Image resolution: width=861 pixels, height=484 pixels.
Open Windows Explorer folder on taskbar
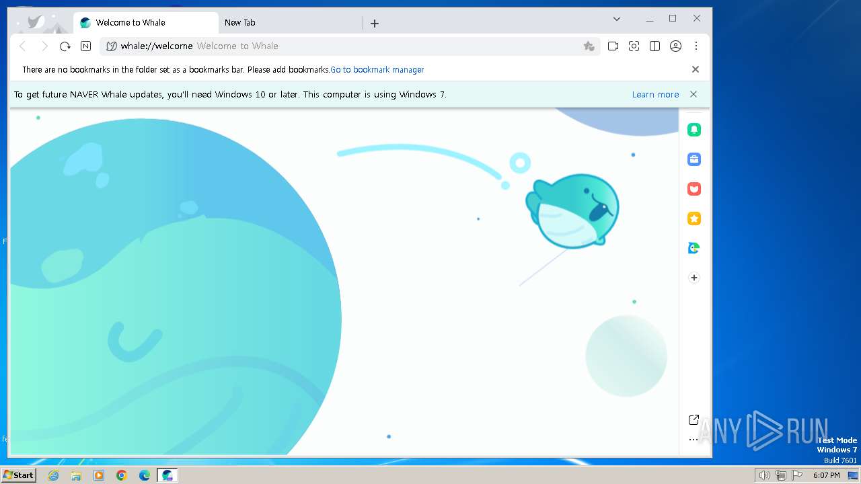pos(76,475)
